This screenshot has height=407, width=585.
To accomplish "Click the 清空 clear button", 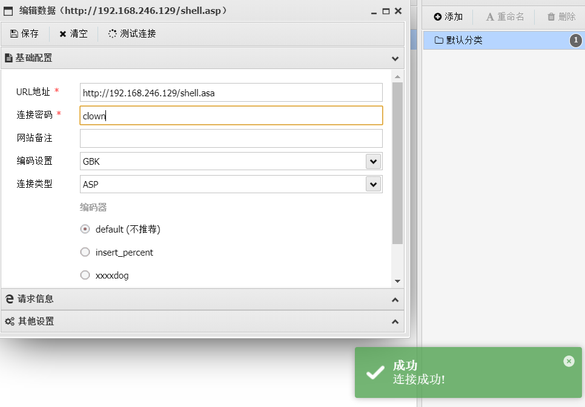I will point(73,33).
